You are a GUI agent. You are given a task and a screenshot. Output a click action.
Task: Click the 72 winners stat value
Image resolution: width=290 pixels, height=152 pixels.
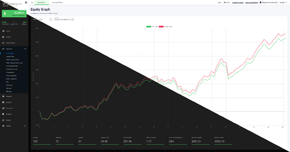click(57, 142)
